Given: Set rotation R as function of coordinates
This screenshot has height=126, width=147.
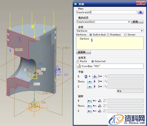Looking at the screenshot, I should (x=105, y=101).
